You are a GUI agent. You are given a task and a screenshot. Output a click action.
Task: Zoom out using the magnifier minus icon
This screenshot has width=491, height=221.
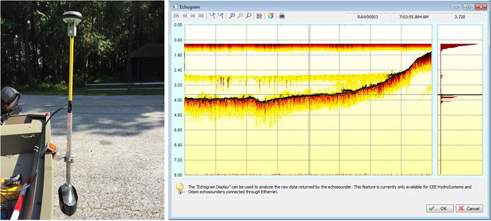[240, 16]
